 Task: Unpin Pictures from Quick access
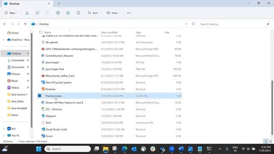(x=28, y=74)
